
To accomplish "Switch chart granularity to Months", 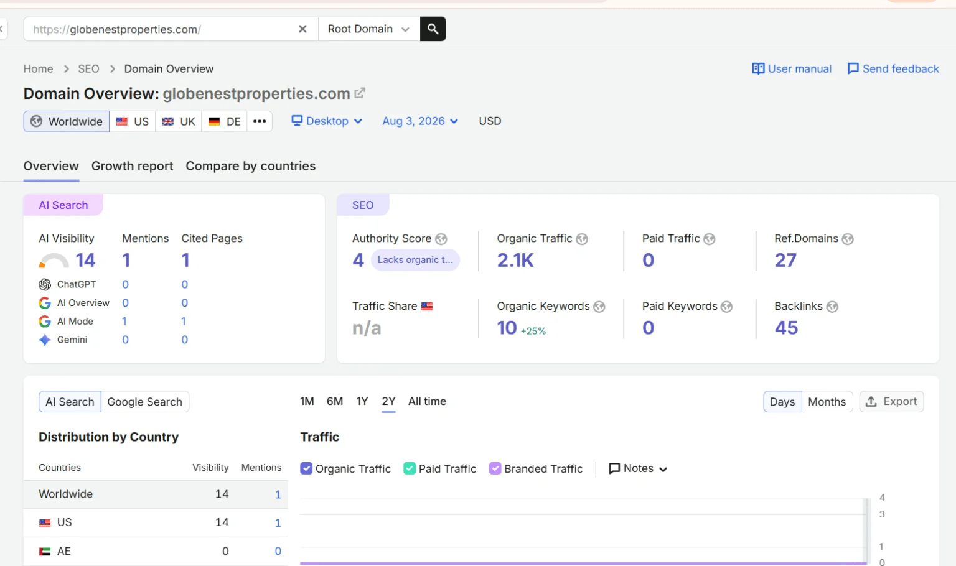I will [827, 402].
